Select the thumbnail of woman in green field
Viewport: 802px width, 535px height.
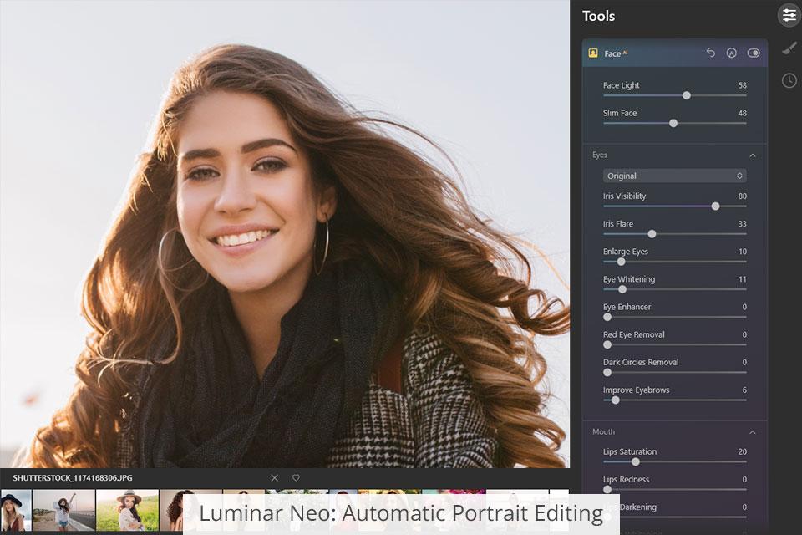point(127,510)
